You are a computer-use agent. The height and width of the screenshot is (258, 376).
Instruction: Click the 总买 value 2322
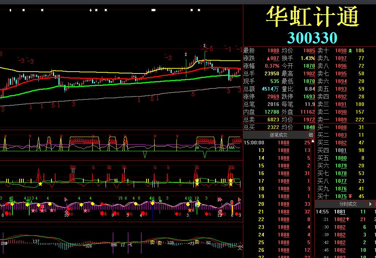(x=273, y=127)
